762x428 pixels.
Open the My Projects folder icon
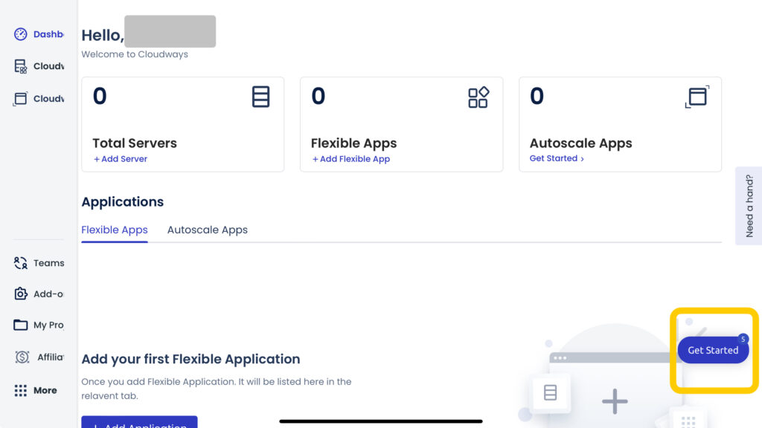(x=20, y=325)
